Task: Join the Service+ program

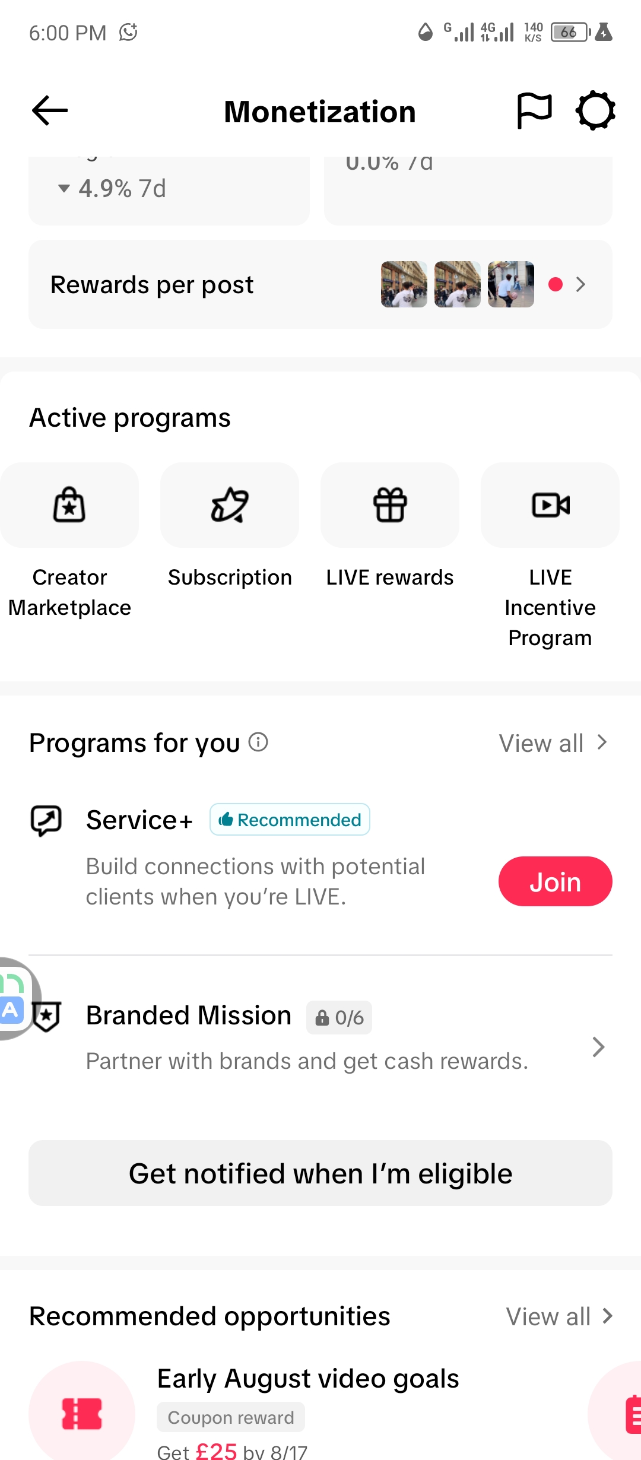Action: point(556,881)
